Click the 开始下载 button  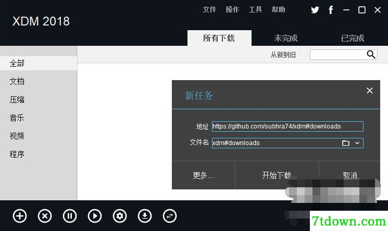[x=277, y=175]
